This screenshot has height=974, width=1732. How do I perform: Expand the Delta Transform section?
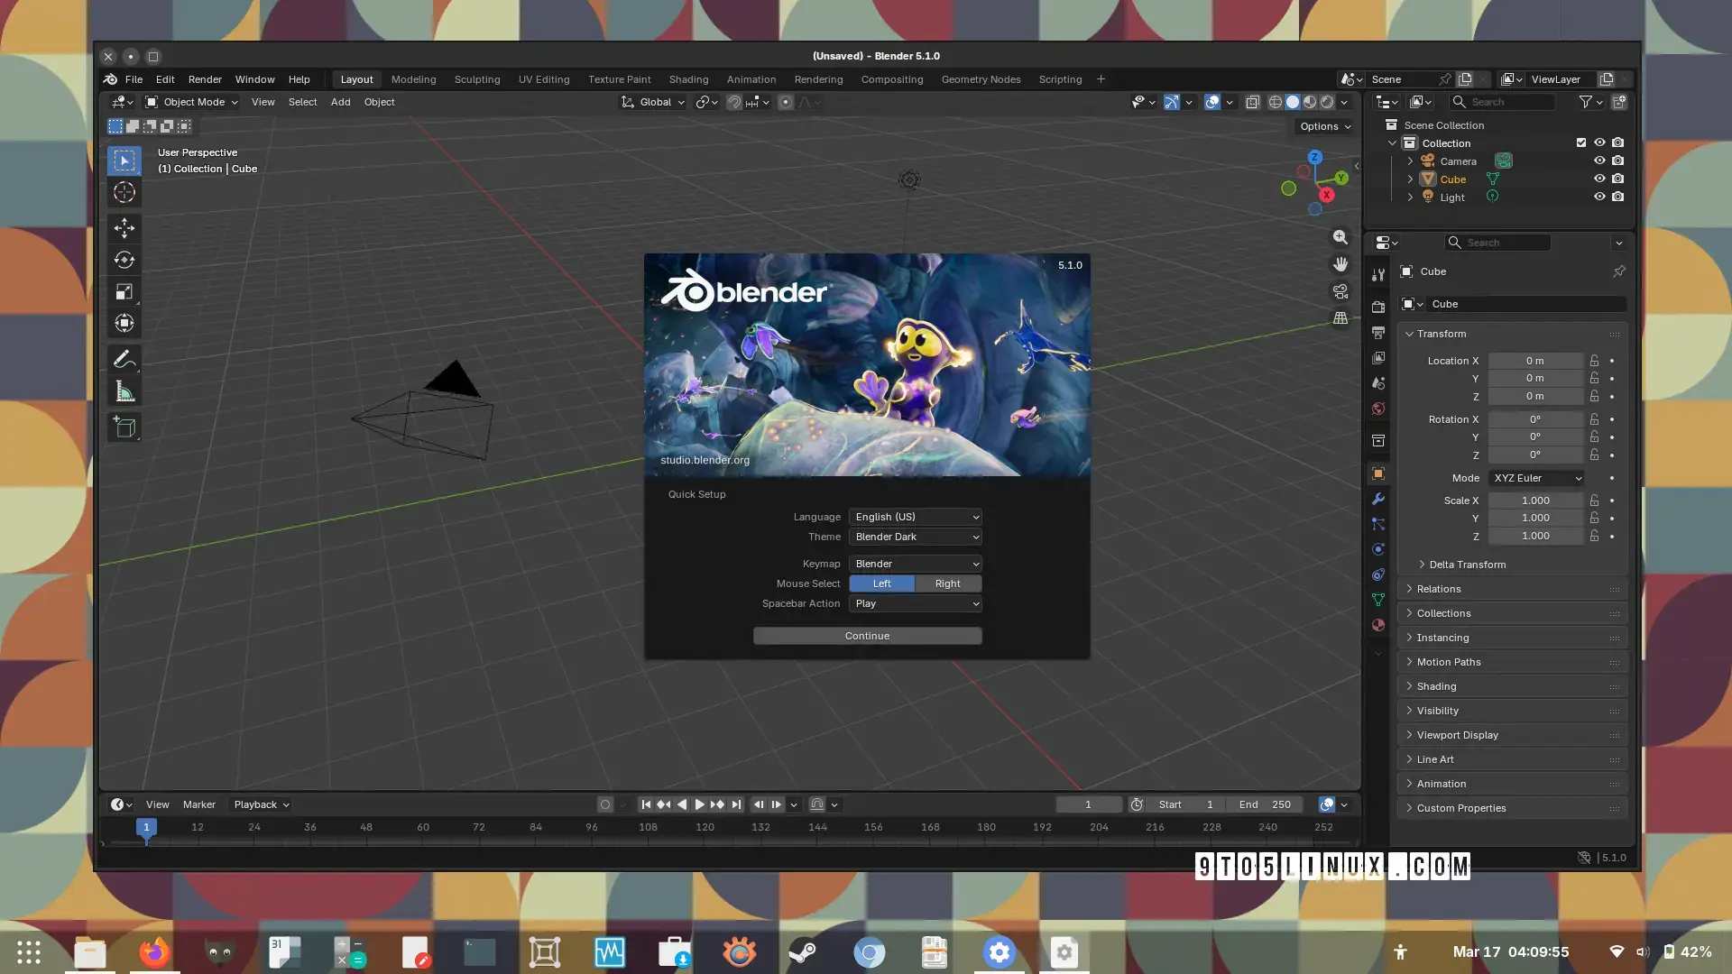(x=1467, y=565)
